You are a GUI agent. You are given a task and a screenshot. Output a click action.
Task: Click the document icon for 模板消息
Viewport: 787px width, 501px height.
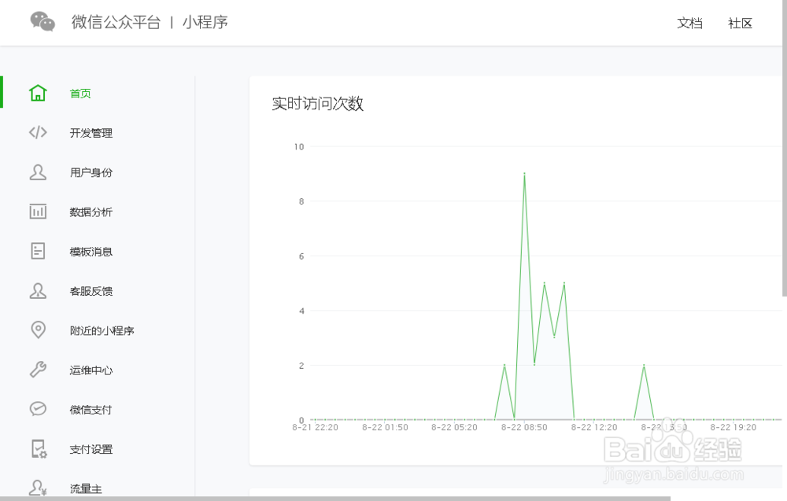coord(38,251)
